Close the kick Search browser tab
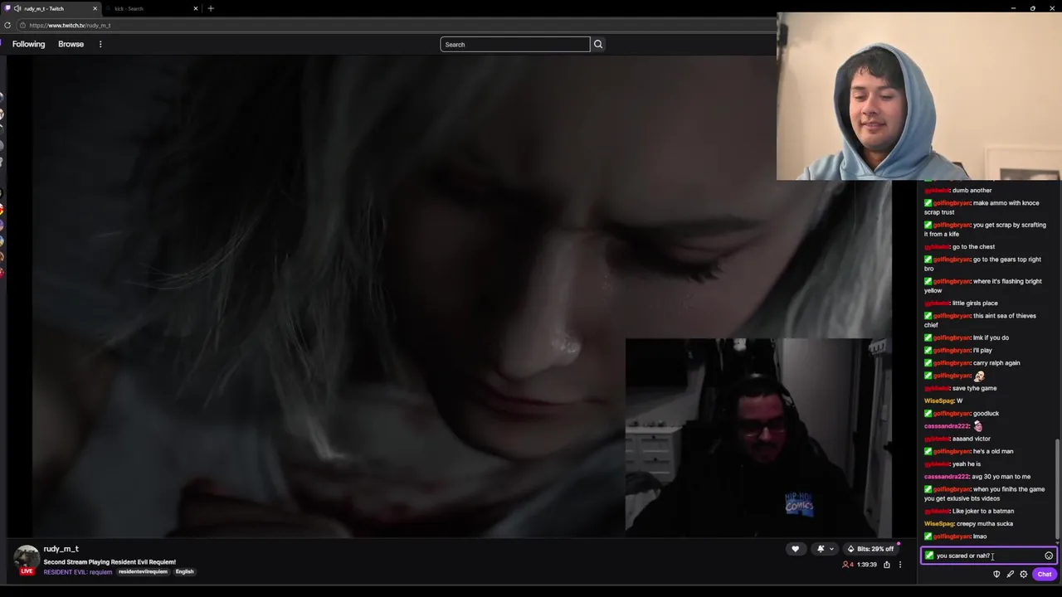This screenshot has height=597, width=1062. tap(196, 8)
